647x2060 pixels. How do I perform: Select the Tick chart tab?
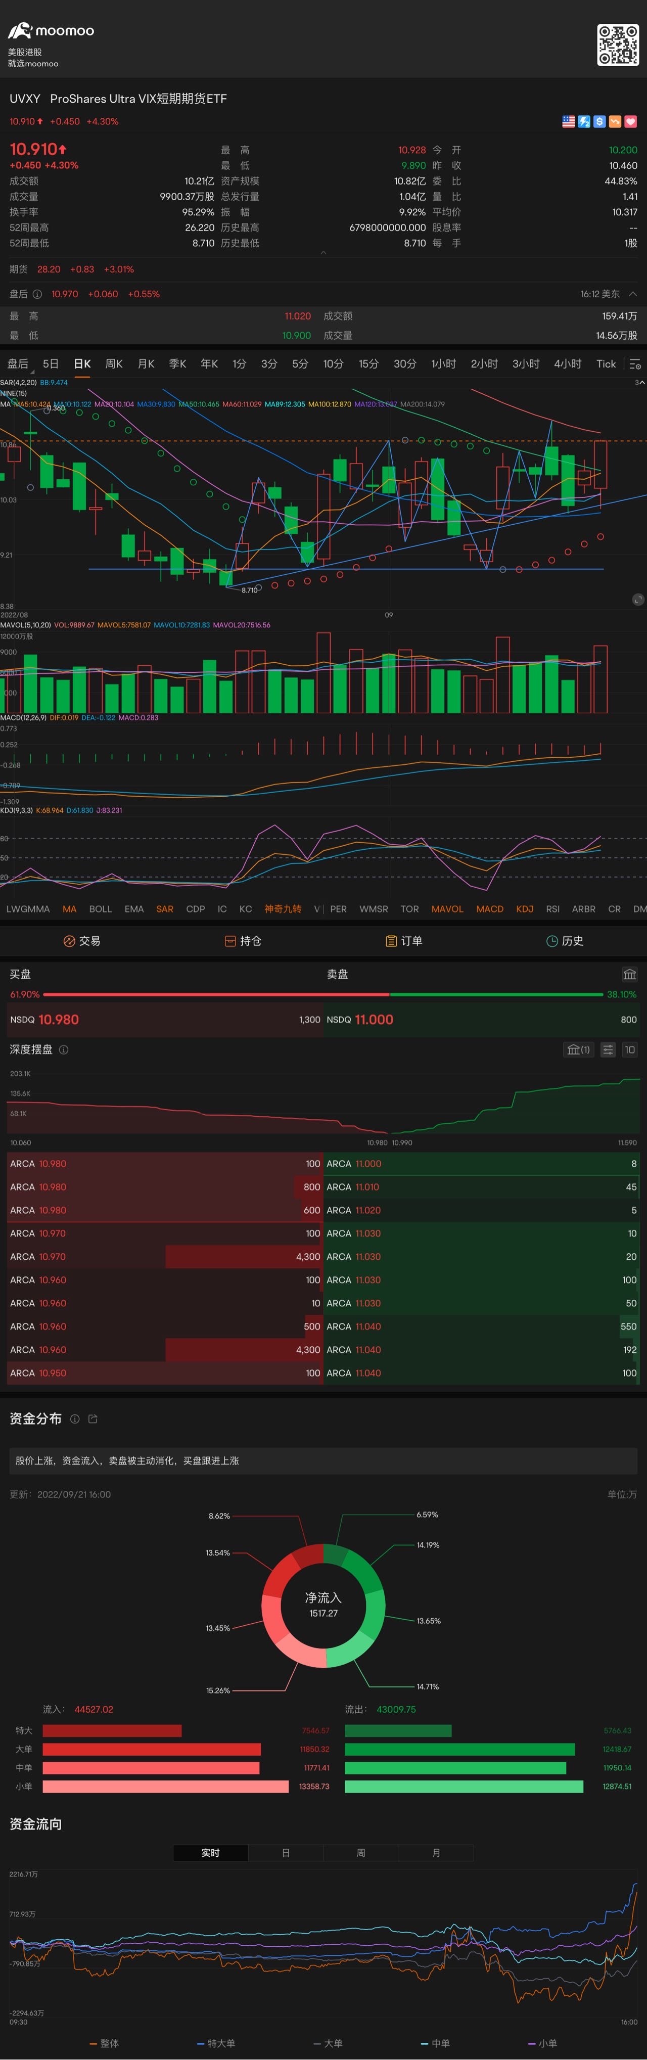coord(606,364)
